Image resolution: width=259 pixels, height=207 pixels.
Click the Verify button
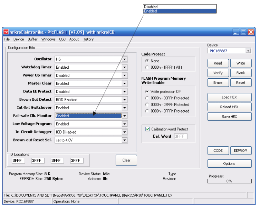pos(218,73)
